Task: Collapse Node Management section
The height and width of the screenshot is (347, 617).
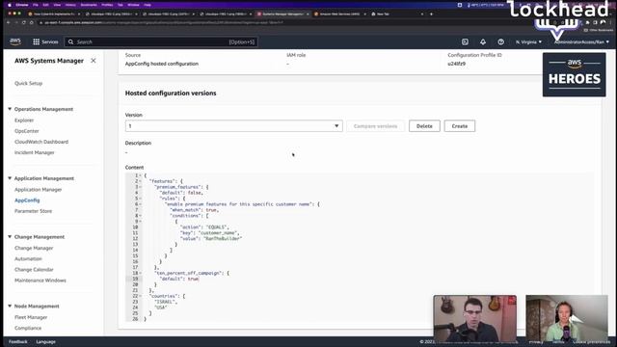Action: click(x=10, y=307)
